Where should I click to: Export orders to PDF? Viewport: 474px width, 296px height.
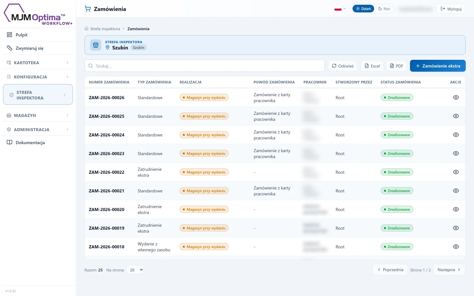tap(396, 66)
